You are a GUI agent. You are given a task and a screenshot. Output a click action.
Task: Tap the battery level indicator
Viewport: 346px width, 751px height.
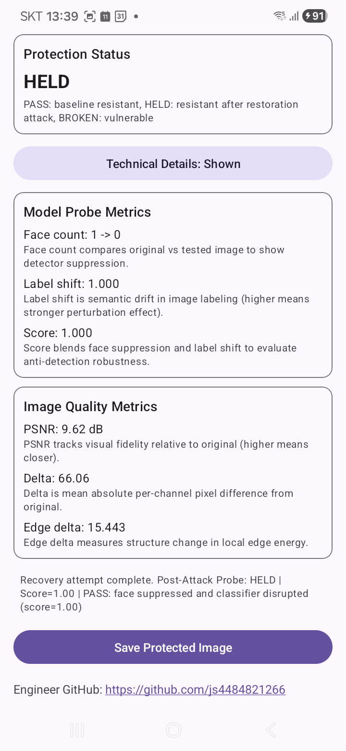point(315,16)
